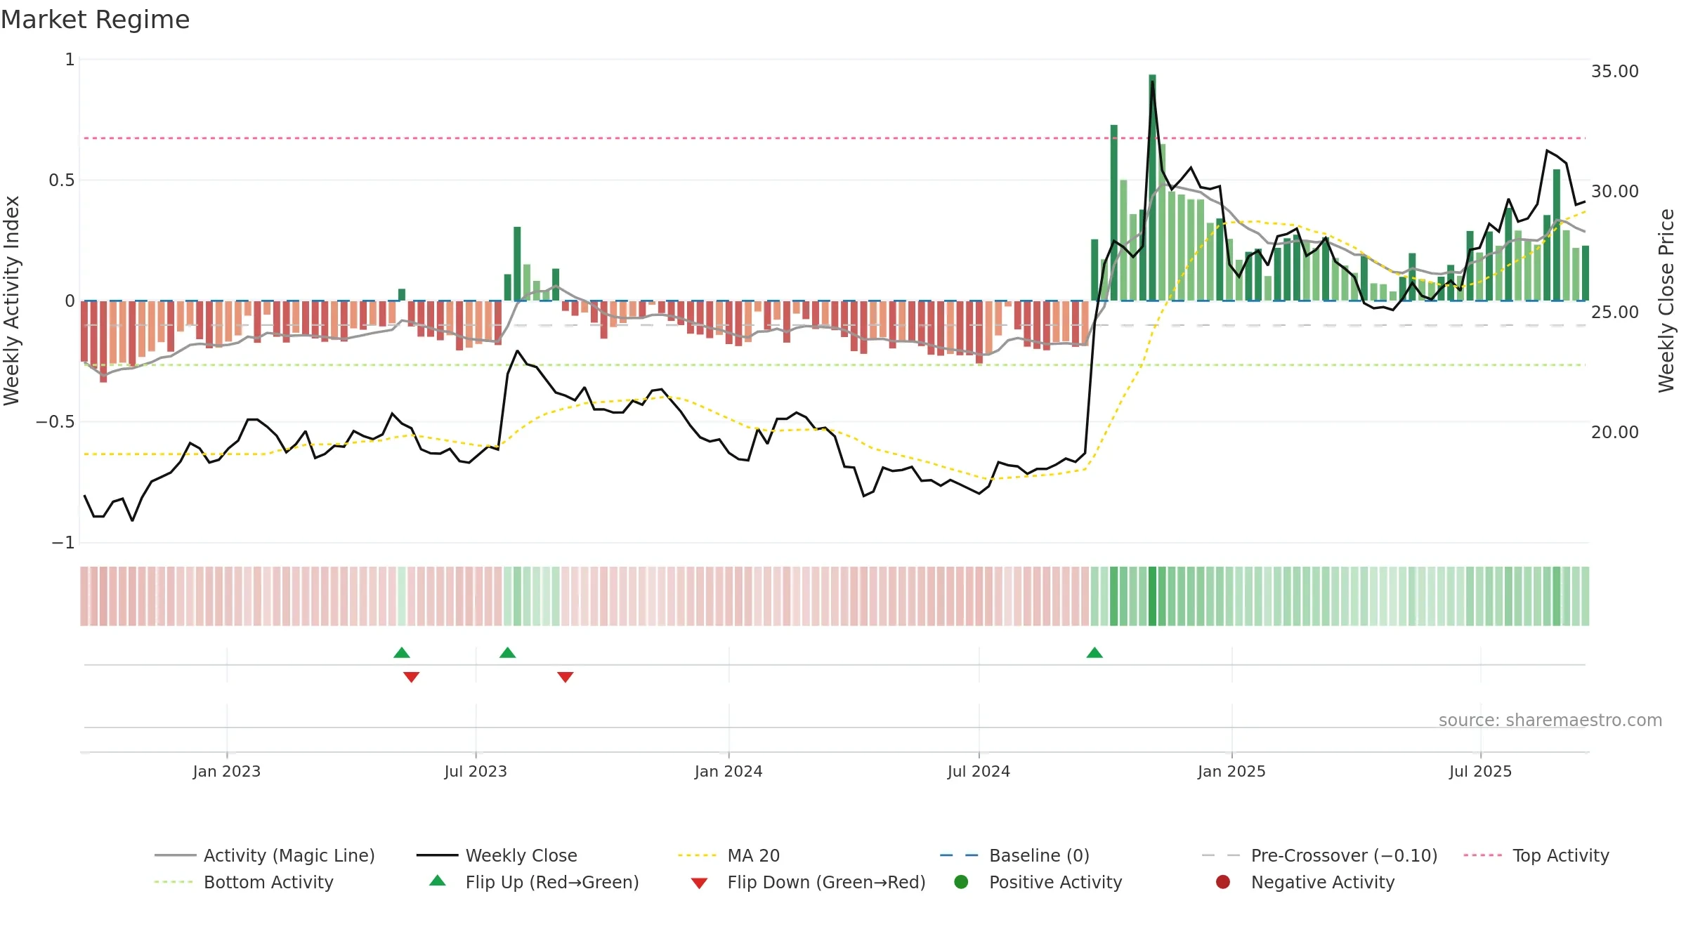Toggle the Pre-Crossover (−0.10) legend entry
Screen dimensions: 1686x948
tap(1319, 855)
